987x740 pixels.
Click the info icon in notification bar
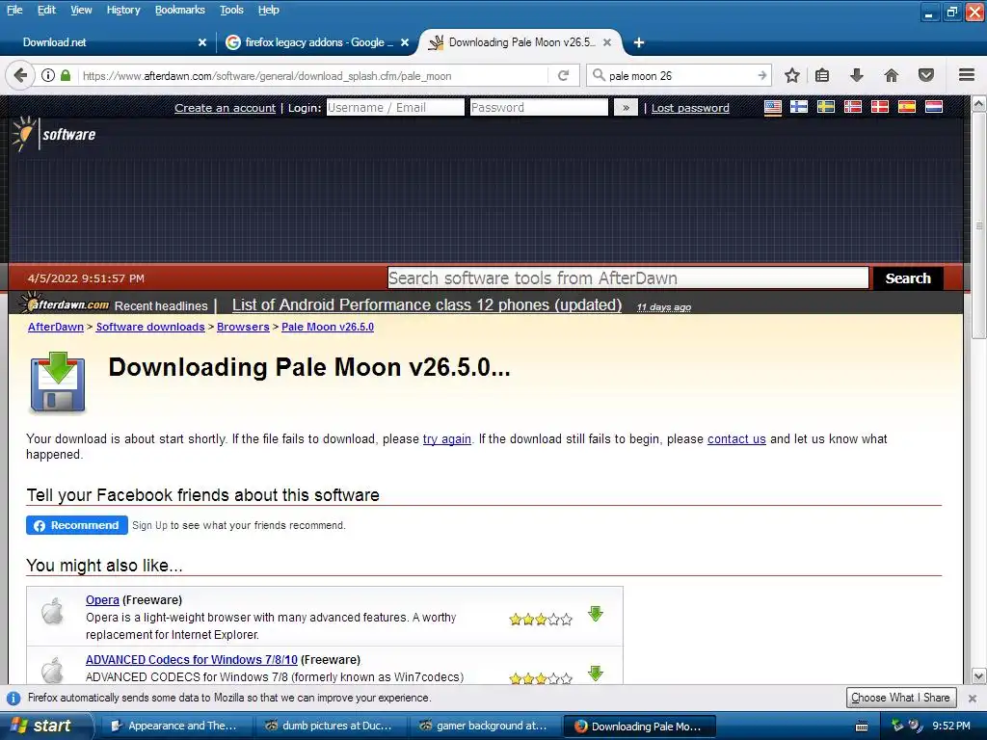(13, 698)
